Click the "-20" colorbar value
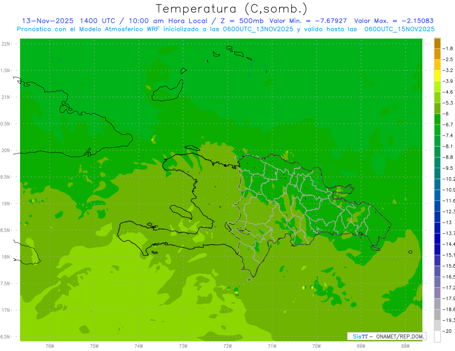Screen dimensions: 455x351 click(x=447, y=331)
